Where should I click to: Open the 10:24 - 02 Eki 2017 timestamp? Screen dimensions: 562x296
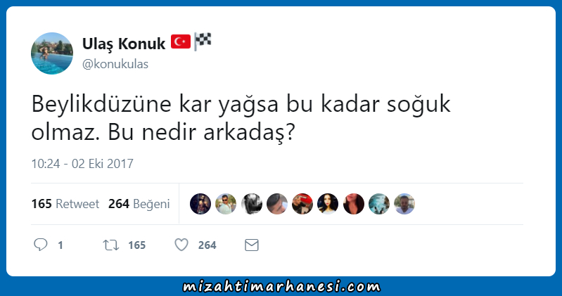coord(82,164)
